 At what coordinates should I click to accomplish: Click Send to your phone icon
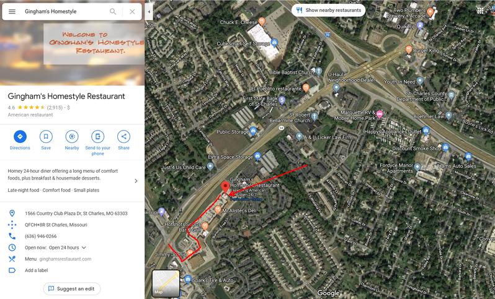point(97,137)
